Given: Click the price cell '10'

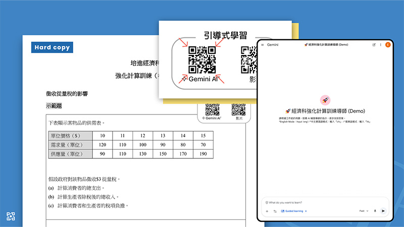Looking at the screenshot, I should [x=103, y=136].
